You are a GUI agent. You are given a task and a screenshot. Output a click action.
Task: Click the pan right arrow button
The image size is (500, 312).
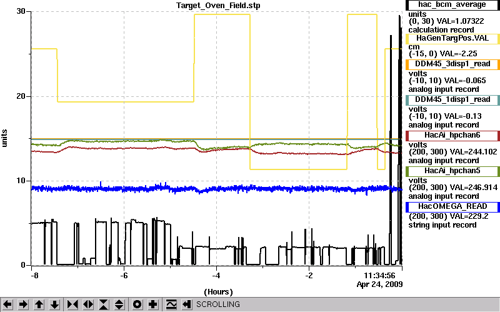tap(23, 304)
